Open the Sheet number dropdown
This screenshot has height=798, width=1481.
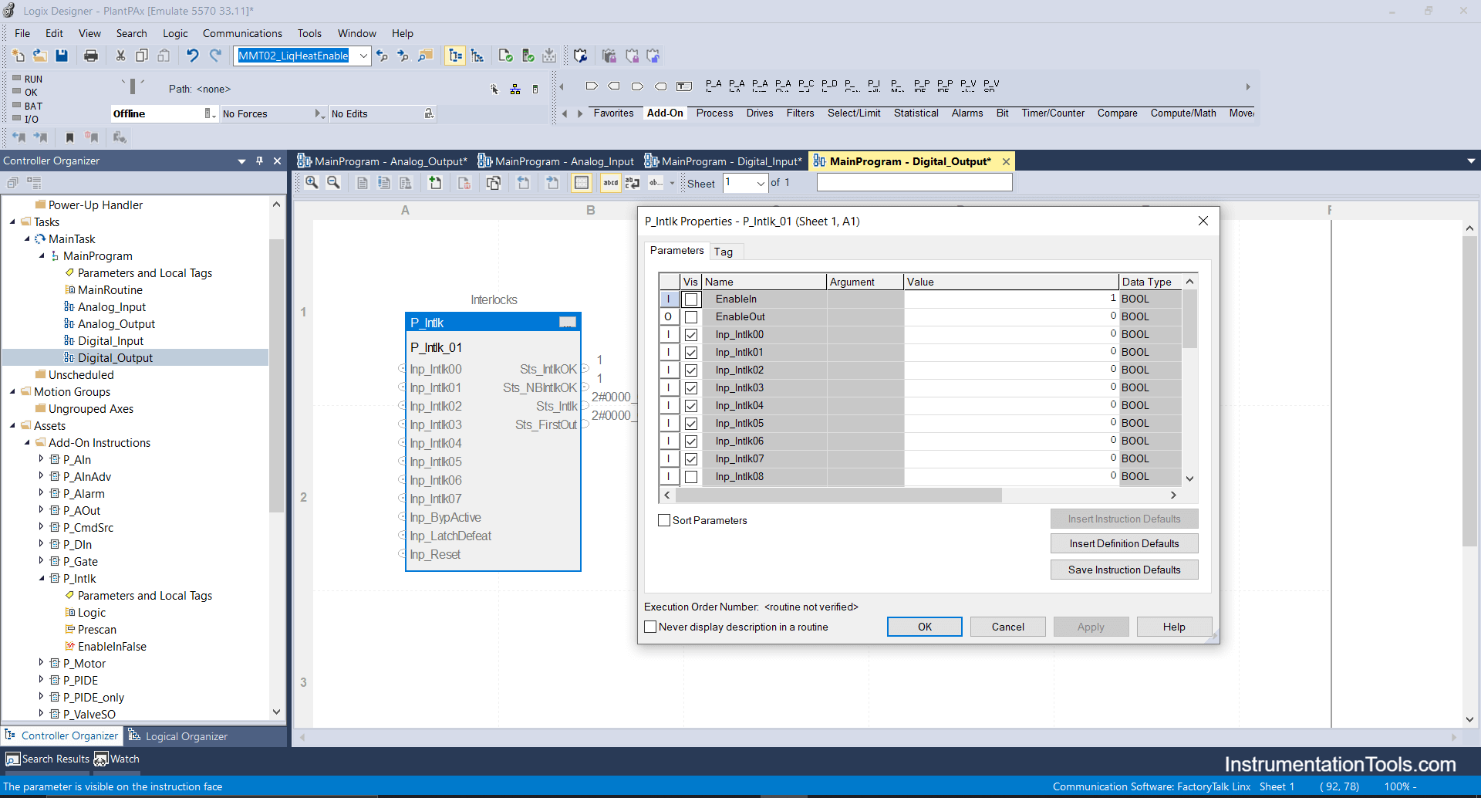[761, 184]
